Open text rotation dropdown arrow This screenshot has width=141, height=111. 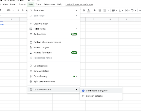coord(135,10)
